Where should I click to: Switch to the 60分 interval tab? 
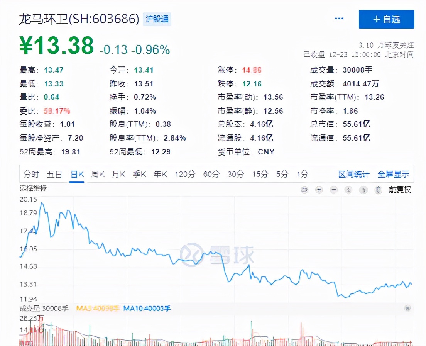pos(211,174)
